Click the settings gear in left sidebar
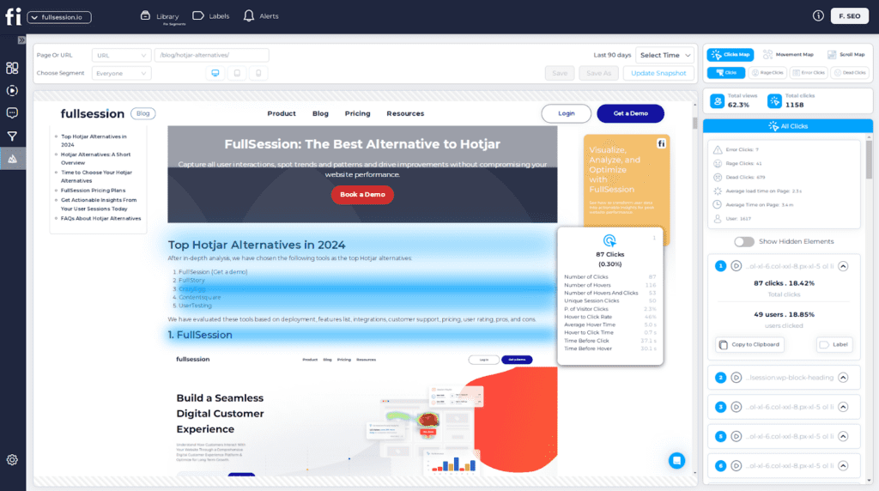Image resolution: width=879 pixels, height=491 pixels. (x=12, y=459)
